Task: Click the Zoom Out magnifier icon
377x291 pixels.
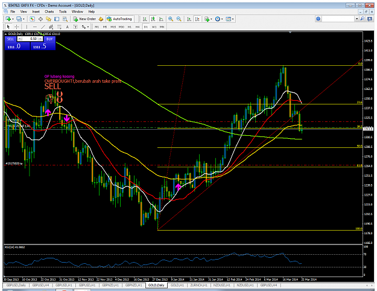Action: (179, 19)
